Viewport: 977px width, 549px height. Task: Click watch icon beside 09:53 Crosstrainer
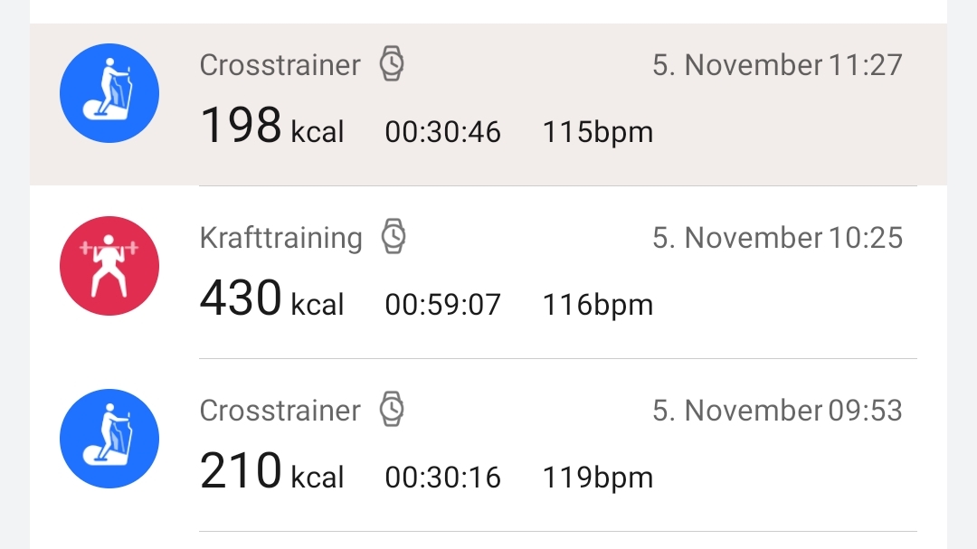coord(392,409)
